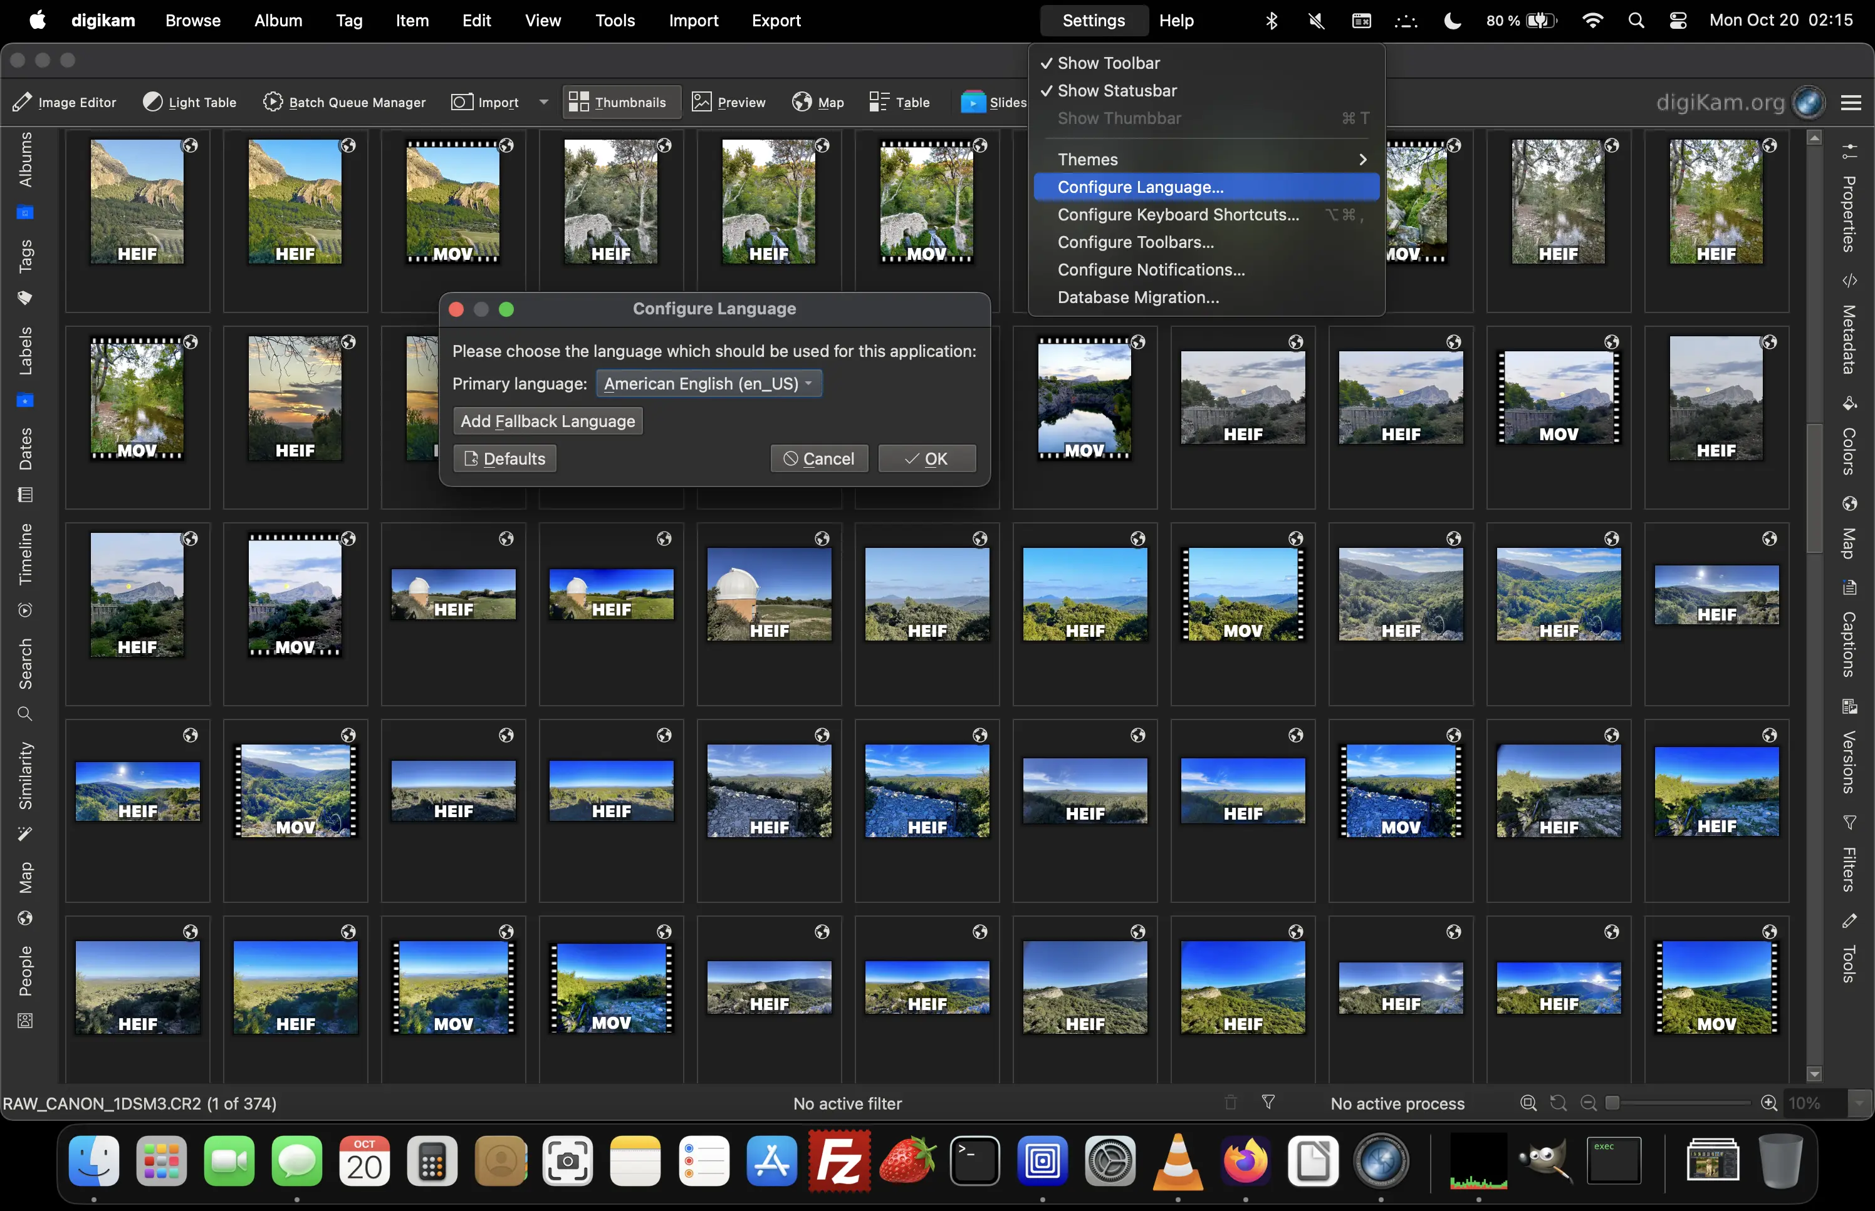Toggle Show Toolbar in Settings menu
The image size is (1875, 1211).
pyautogui.click(x=1108, y=63)
